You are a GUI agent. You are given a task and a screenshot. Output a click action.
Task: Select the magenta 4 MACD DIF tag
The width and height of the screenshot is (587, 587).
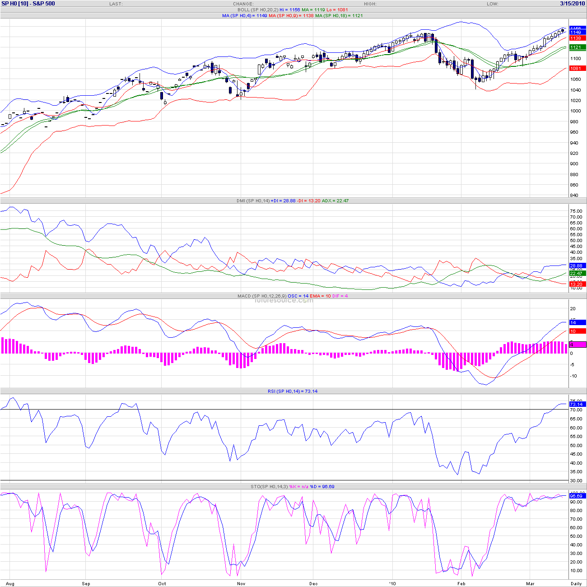(577, 345)
